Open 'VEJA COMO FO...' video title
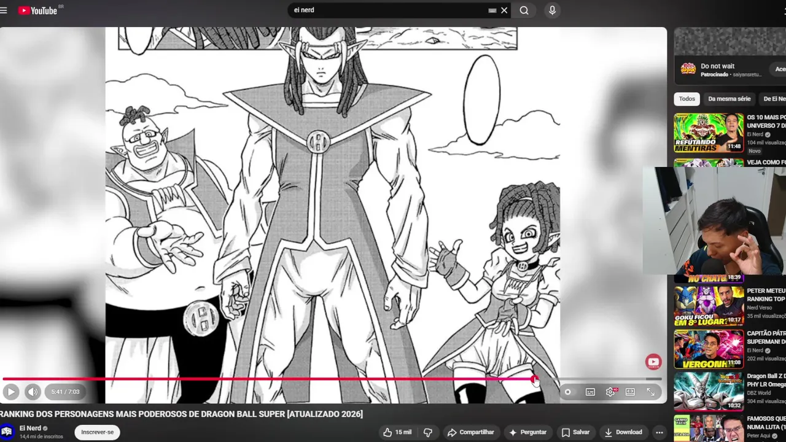786x442 pixels. (x=766, y=163)
